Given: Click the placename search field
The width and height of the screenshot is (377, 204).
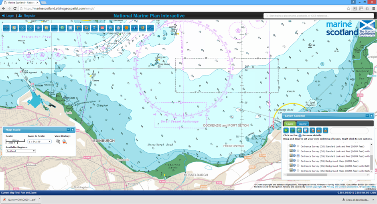Looking at the screenshot, I should tap(319, 16).
